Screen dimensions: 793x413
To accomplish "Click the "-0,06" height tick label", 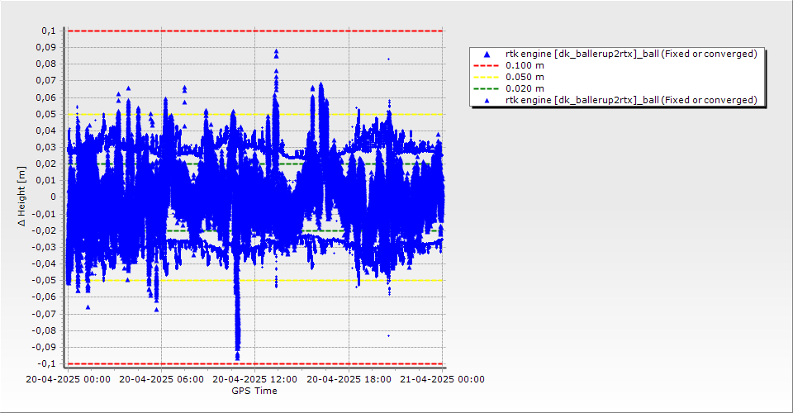I will 45,297.
